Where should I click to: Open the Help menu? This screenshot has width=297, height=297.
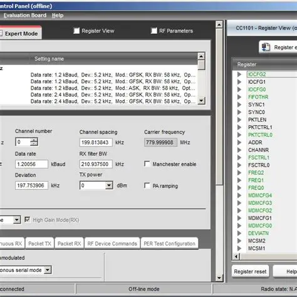[58, 15]
